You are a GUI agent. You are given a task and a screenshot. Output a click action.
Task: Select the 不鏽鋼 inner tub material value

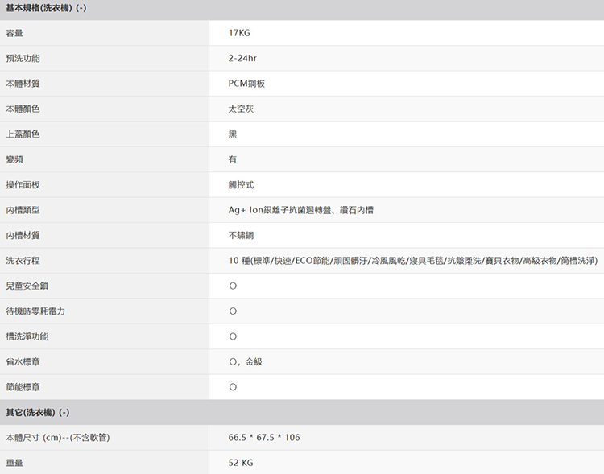pyautogui.click(x=242, y=235)
